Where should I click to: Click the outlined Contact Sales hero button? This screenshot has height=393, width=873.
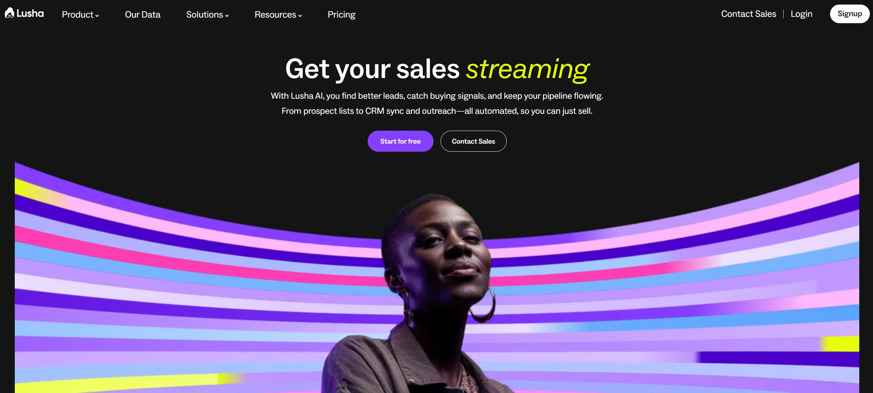[x=473, y=141]
